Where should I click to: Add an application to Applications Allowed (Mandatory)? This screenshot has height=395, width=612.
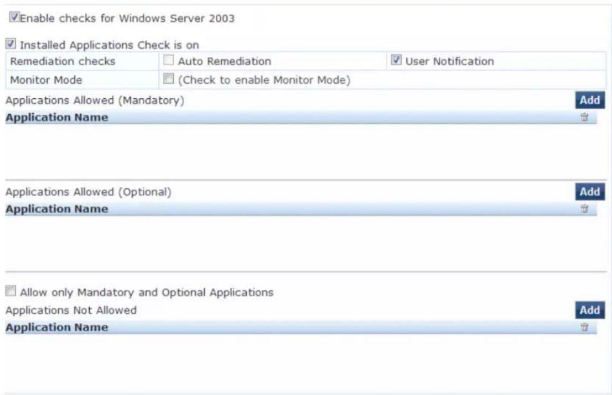tap(590, 100)
